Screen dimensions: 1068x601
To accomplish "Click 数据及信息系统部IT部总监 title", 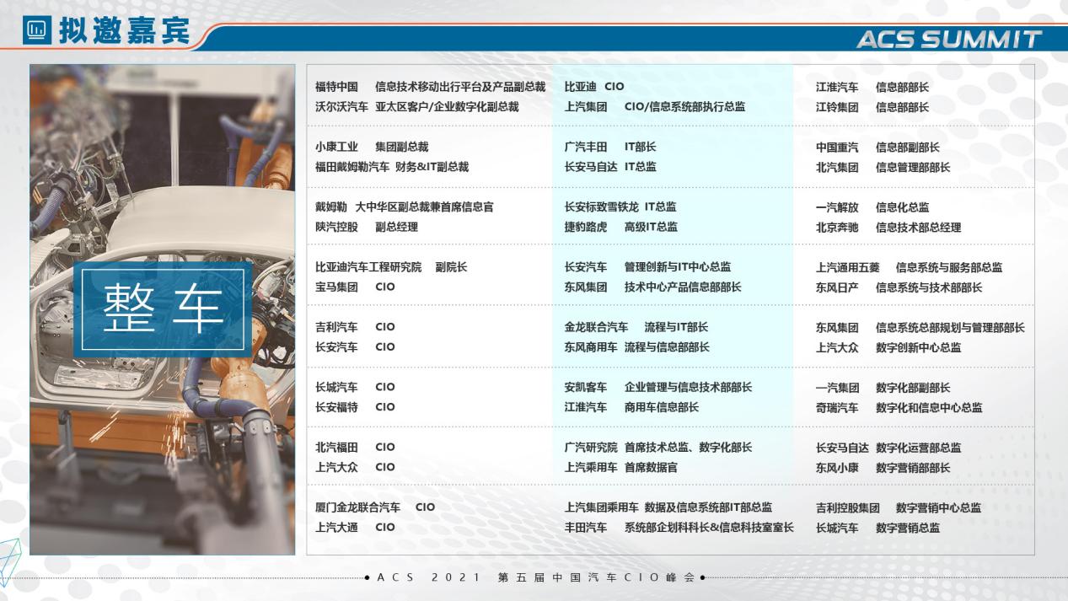I will [708, 507].
